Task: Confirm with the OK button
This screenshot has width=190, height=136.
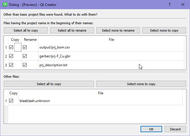Action: click(x=151, y=129)
